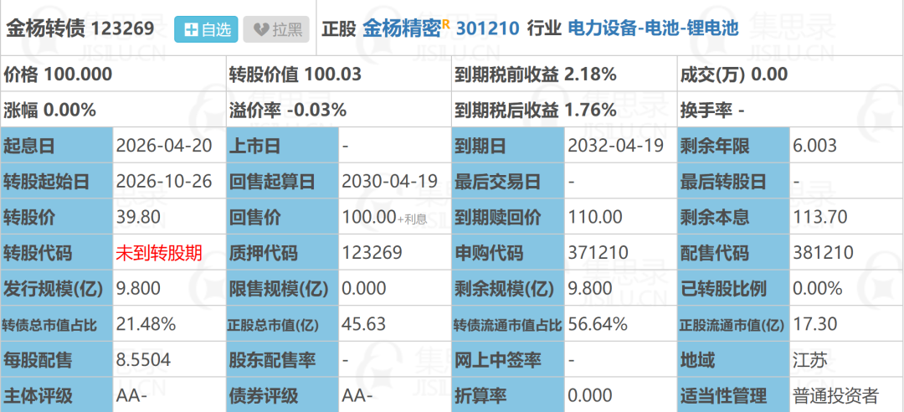
Task: Click the 主体评级 value AA-
Action: click(x=131, y=396)
